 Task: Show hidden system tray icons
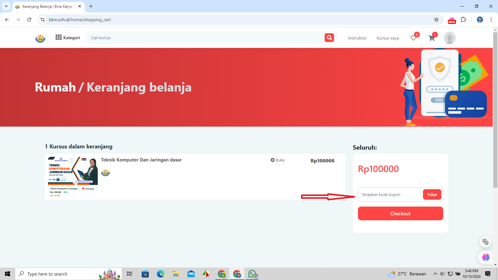coord(435,274)
